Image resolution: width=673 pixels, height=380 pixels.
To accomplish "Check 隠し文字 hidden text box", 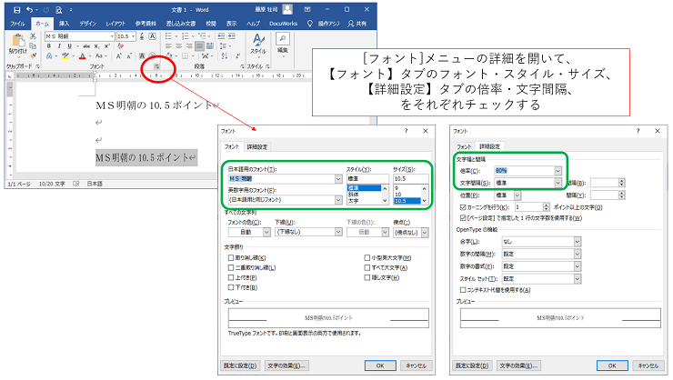I will (x=367, y=277).
